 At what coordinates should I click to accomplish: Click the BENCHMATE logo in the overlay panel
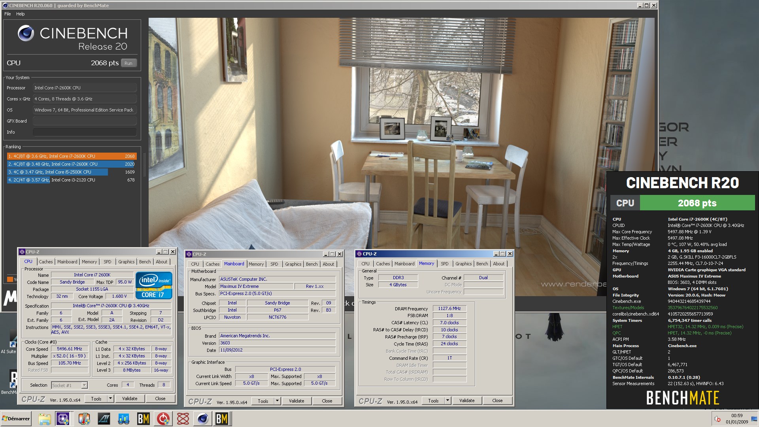point(682,398)
